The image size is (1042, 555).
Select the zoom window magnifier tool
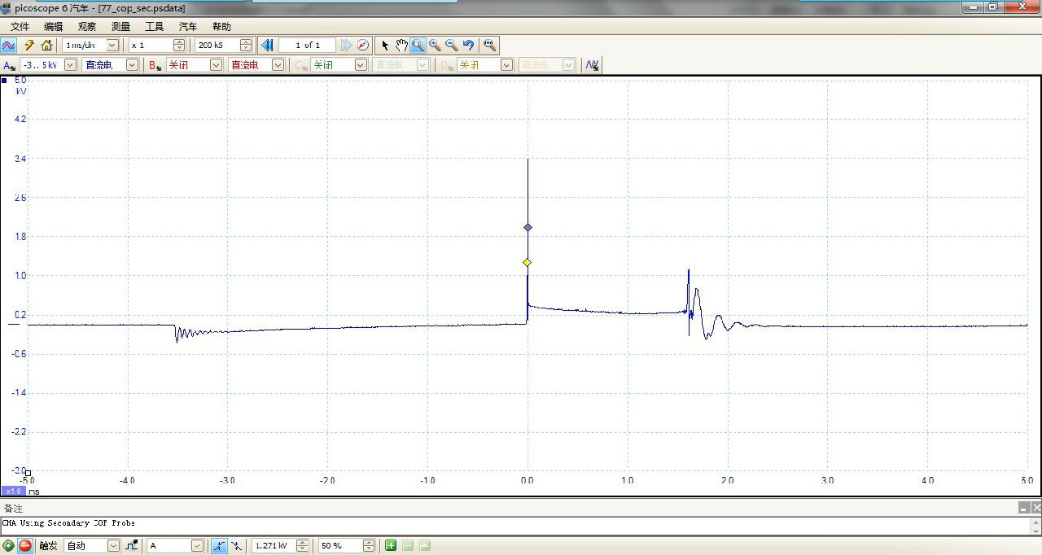coord(418,46)
